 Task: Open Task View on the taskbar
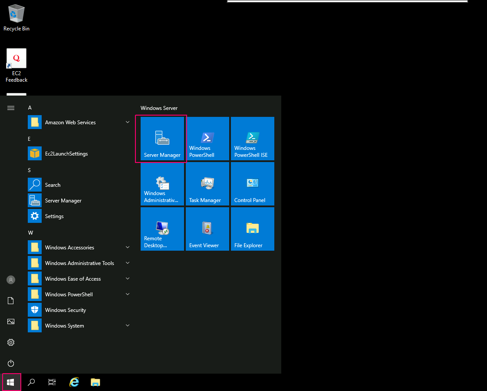(52, 382)
